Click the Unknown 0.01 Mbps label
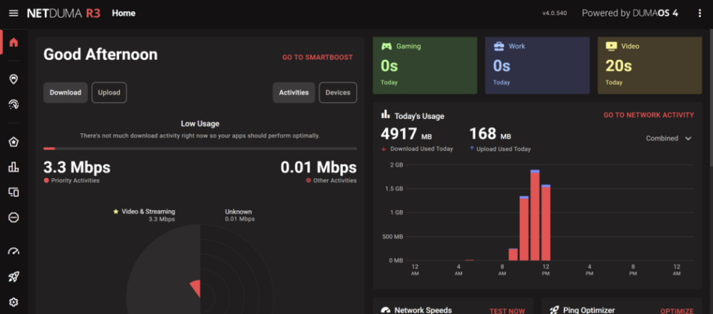Screen dimensions: 713x314 click(x=240, y=215)
